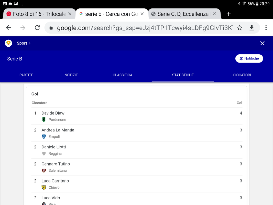Close the 'Serie C, D, Eccellenza' tab

tap(214, 14)
